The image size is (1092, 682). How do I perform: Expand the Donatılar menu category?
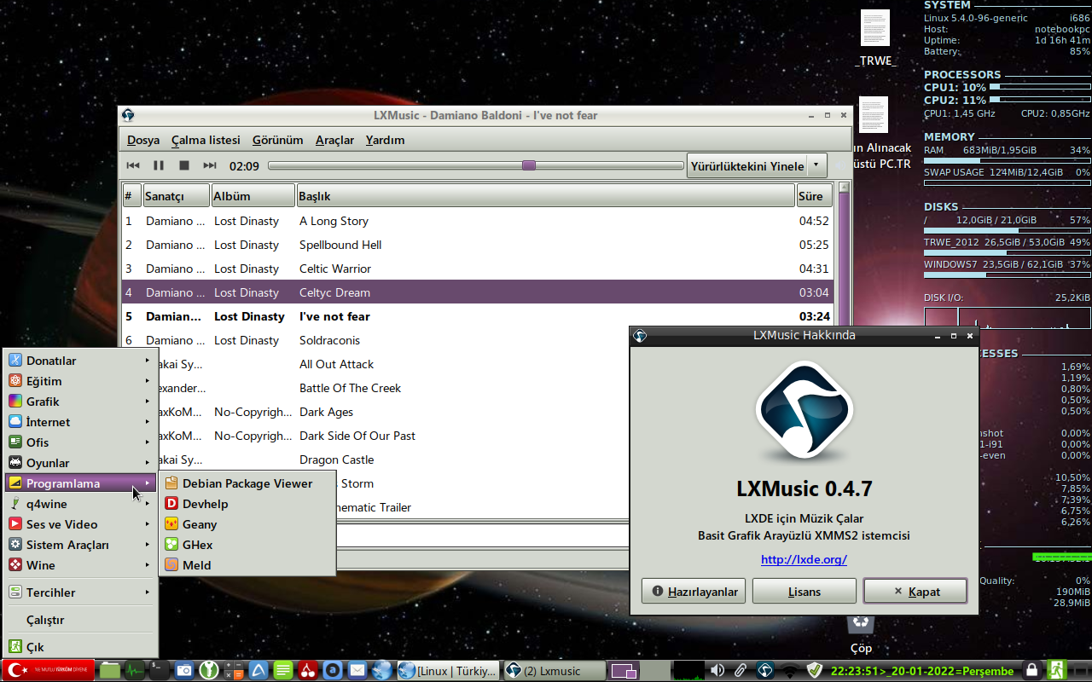point(81,361)
